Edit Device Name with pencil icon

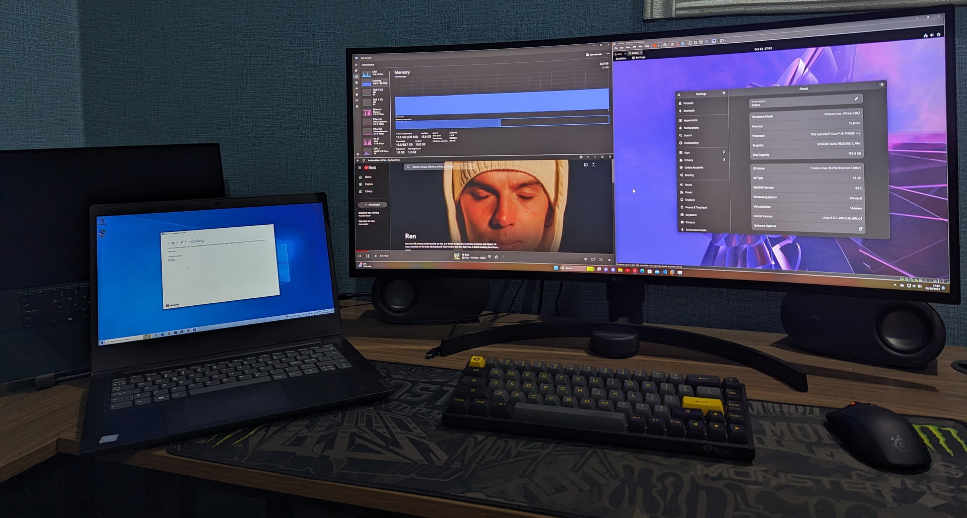tap(856, 99)
